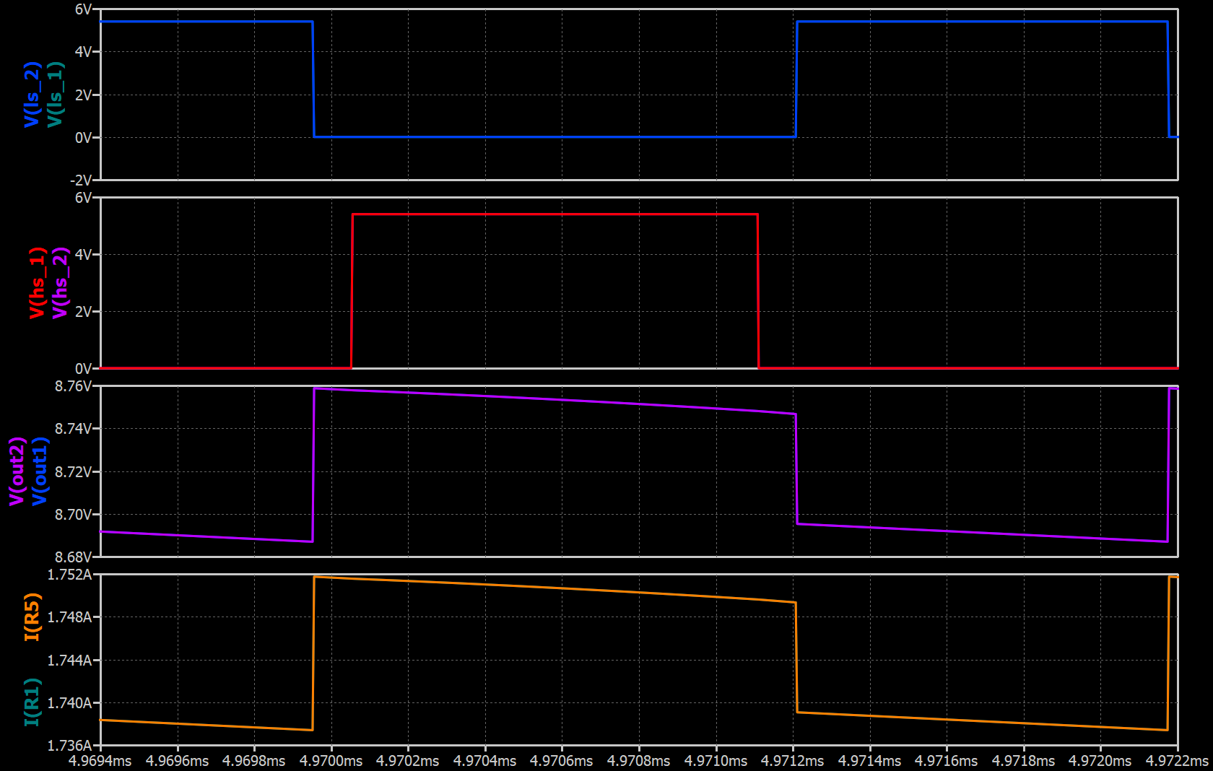Viewport: 1213px width, 771px height.
Task: Click the 4.9718ms time axis label
Action: (1023, 761)
